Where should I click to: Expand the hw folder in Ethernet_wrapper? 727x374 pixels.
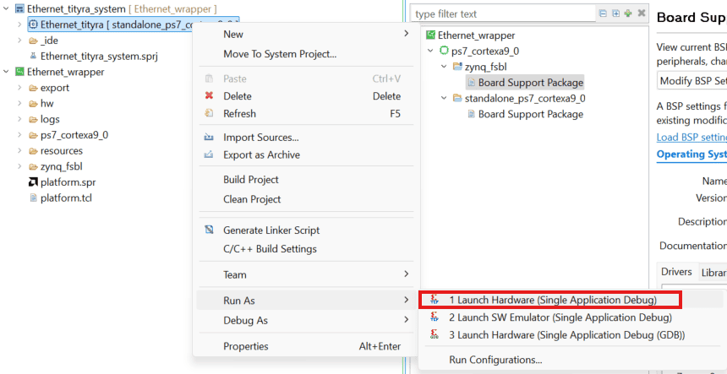[19, 104]
